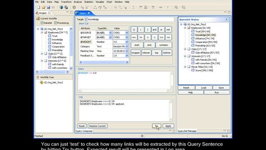This screenshot has width=266, height=150.
Task: Switch to the QuerySet Manager tab
Action: pyautogui.click(x=187, y=131)
